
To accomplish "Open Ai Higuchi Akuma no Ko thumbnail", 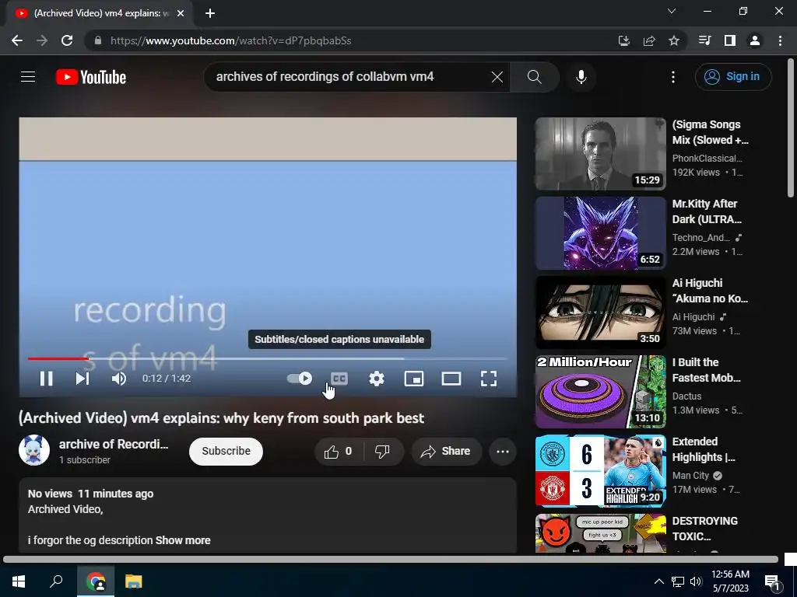I will [x=600, y=312].
